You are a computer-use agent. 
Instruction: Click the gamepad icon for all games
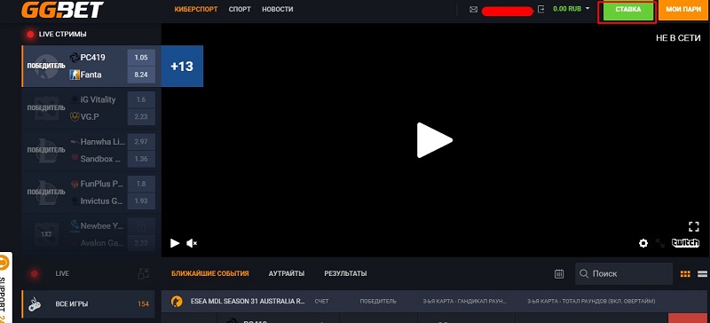[x=35, y=304]
